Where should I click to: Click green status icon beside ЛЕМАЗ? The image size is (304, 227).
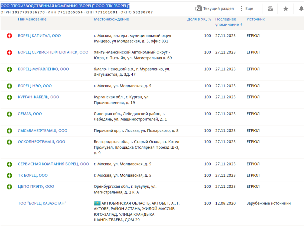9,114
